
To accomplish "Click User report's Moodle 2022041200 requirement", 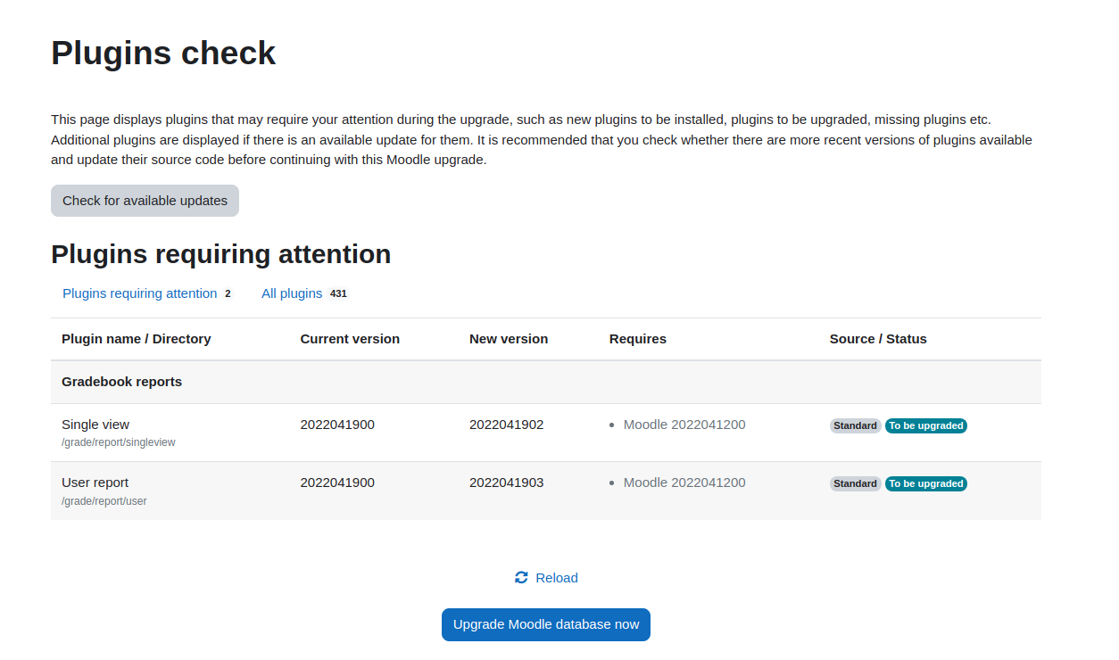I will tap(684, 483).
